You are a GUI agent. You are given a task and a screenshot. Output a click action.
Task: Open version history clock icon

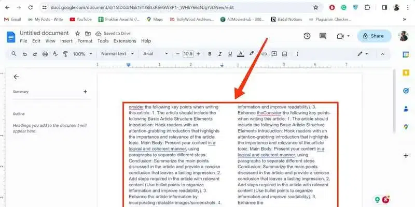(307, 36)
